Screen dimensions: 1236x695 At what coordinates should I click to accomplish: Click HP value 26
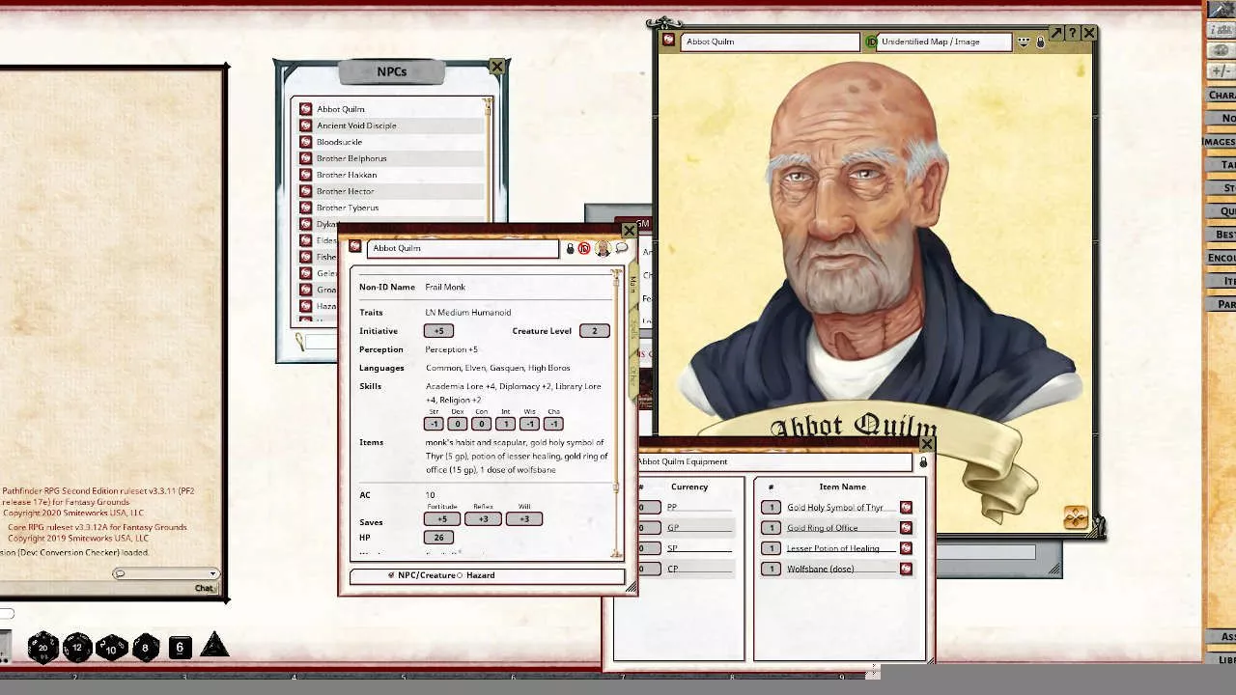coord(439,538)
